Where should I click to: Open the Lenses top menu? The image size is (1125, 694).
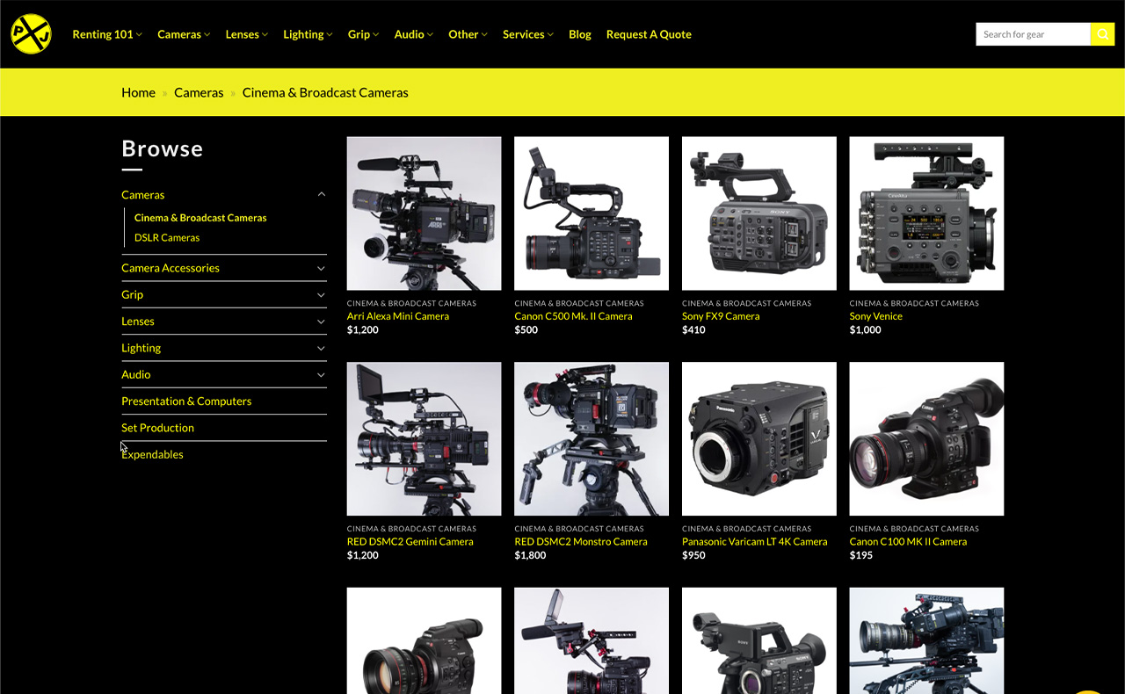coord(246,34)
